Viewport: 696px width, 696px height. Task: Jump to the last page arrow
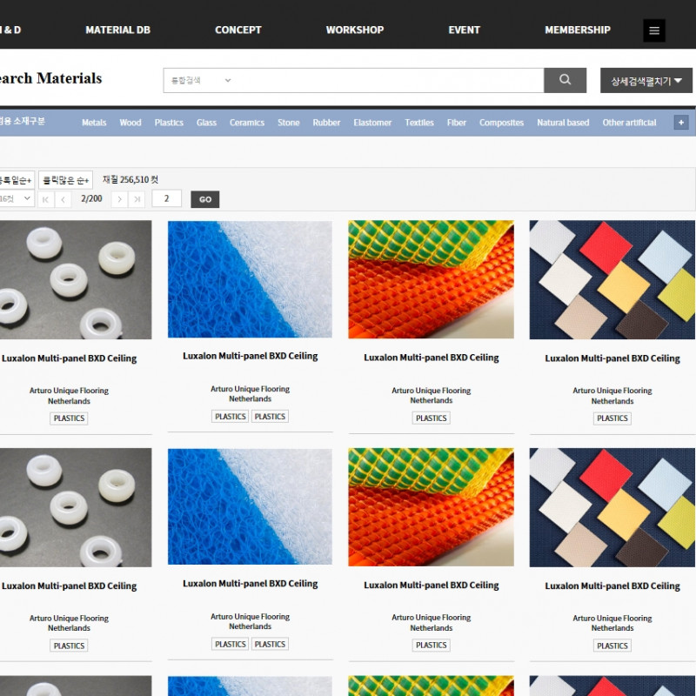click(137, 199)
